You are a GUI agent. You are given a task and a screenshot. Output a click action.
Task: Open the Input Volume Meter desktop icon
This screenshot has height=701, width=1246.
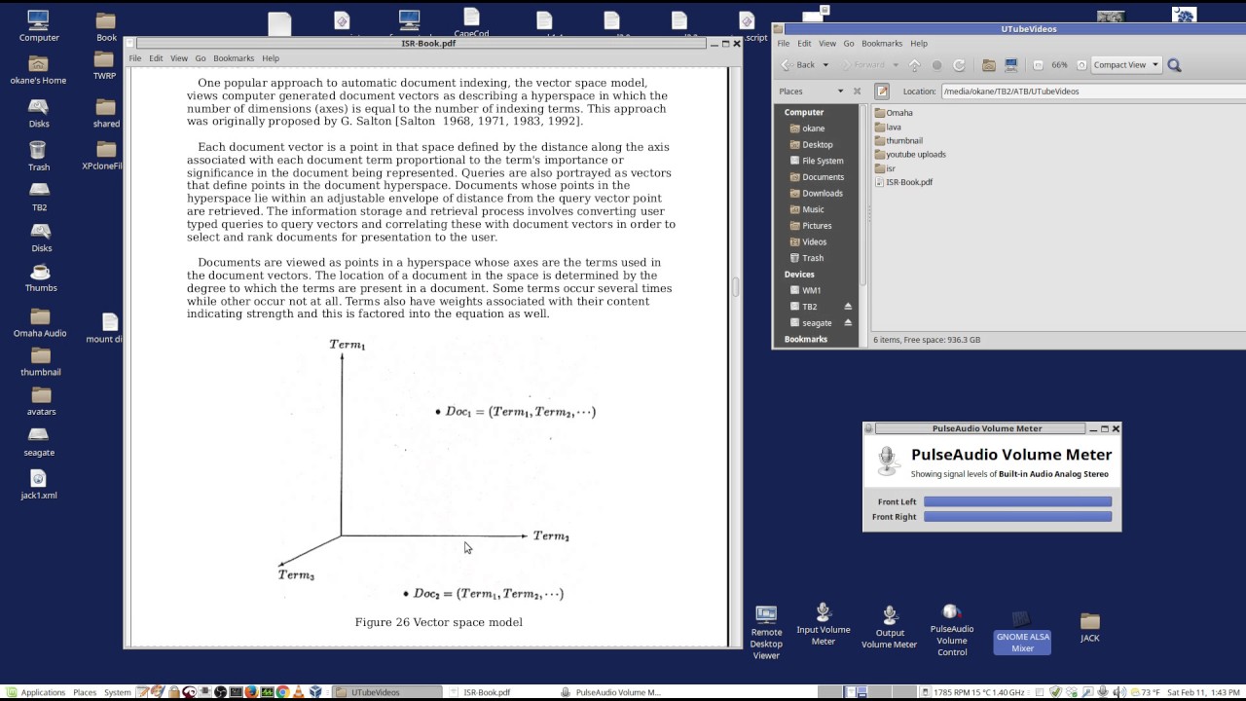(x=824, y=623)
